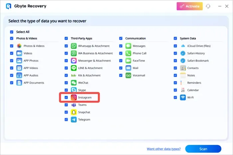Click the Skype icon
This screenshot has height=155, width=233.
click(x=74, y=90)
